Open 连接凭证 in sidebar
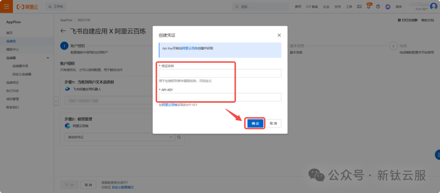The width and height of the screenshot is (440, 193). click(x=13, y=82)
